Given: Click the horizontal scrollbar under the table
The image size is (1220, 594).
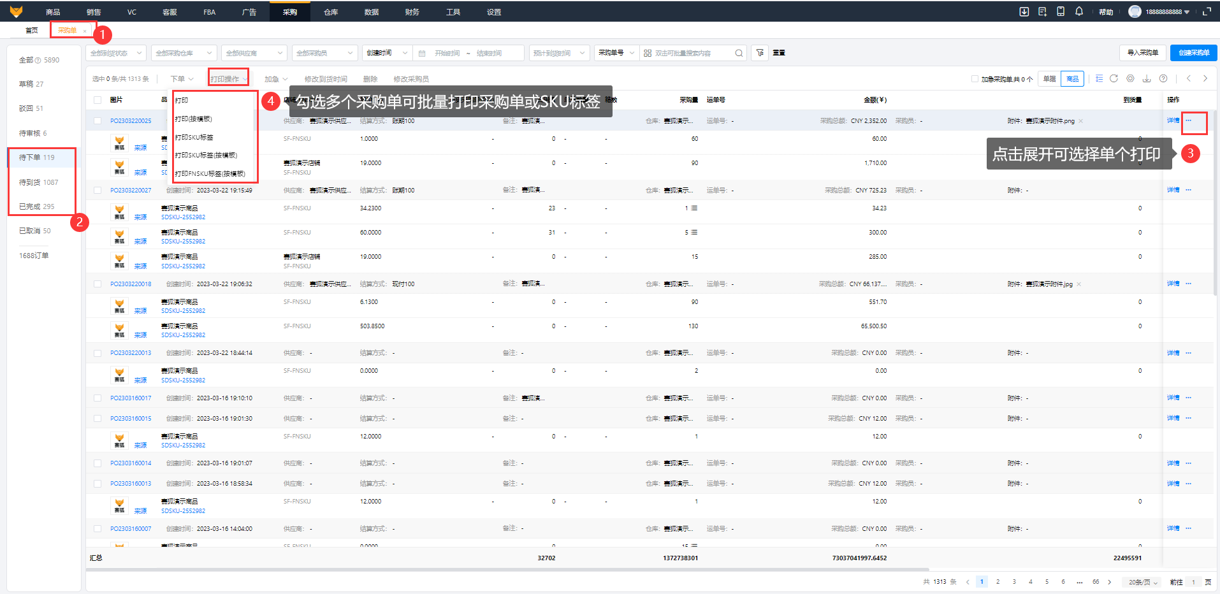Looking at the screenshot, I should [507, 569].
